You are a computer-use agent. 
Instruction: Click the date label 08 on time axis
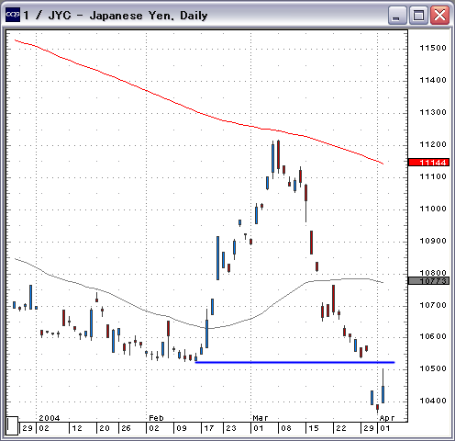(286, 428)
